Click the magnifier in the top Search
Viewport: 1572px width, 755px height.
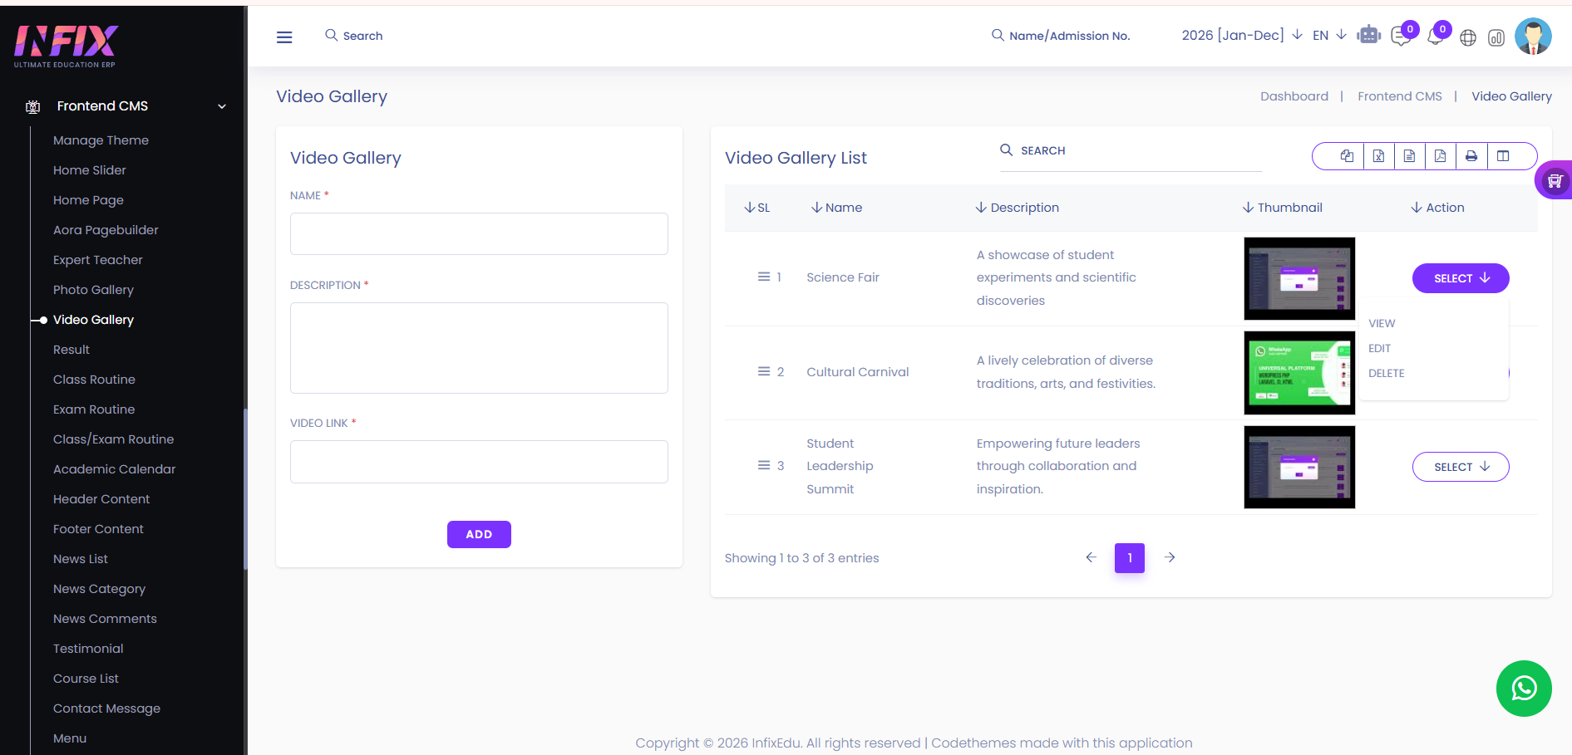click(331, 35)
